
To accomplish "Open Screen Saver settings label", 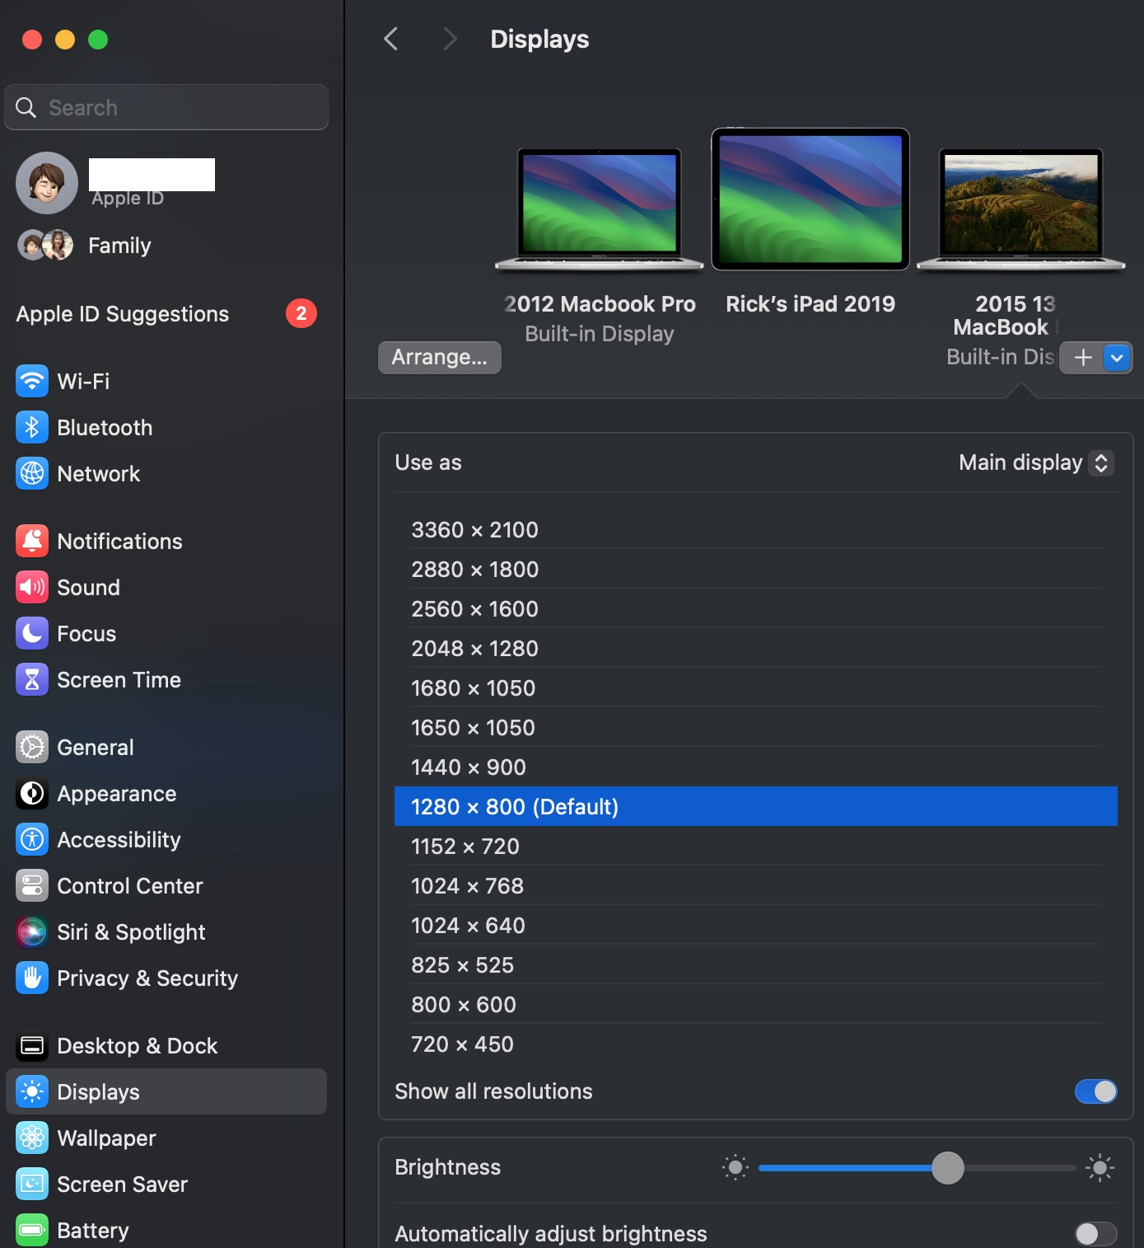I will tap(122, 1184).
